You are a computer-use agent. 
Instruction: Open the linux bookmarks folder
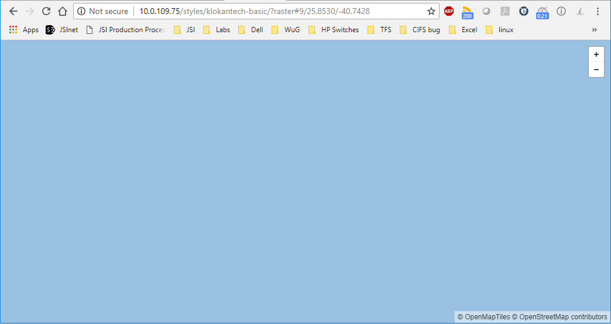[500, 30]
